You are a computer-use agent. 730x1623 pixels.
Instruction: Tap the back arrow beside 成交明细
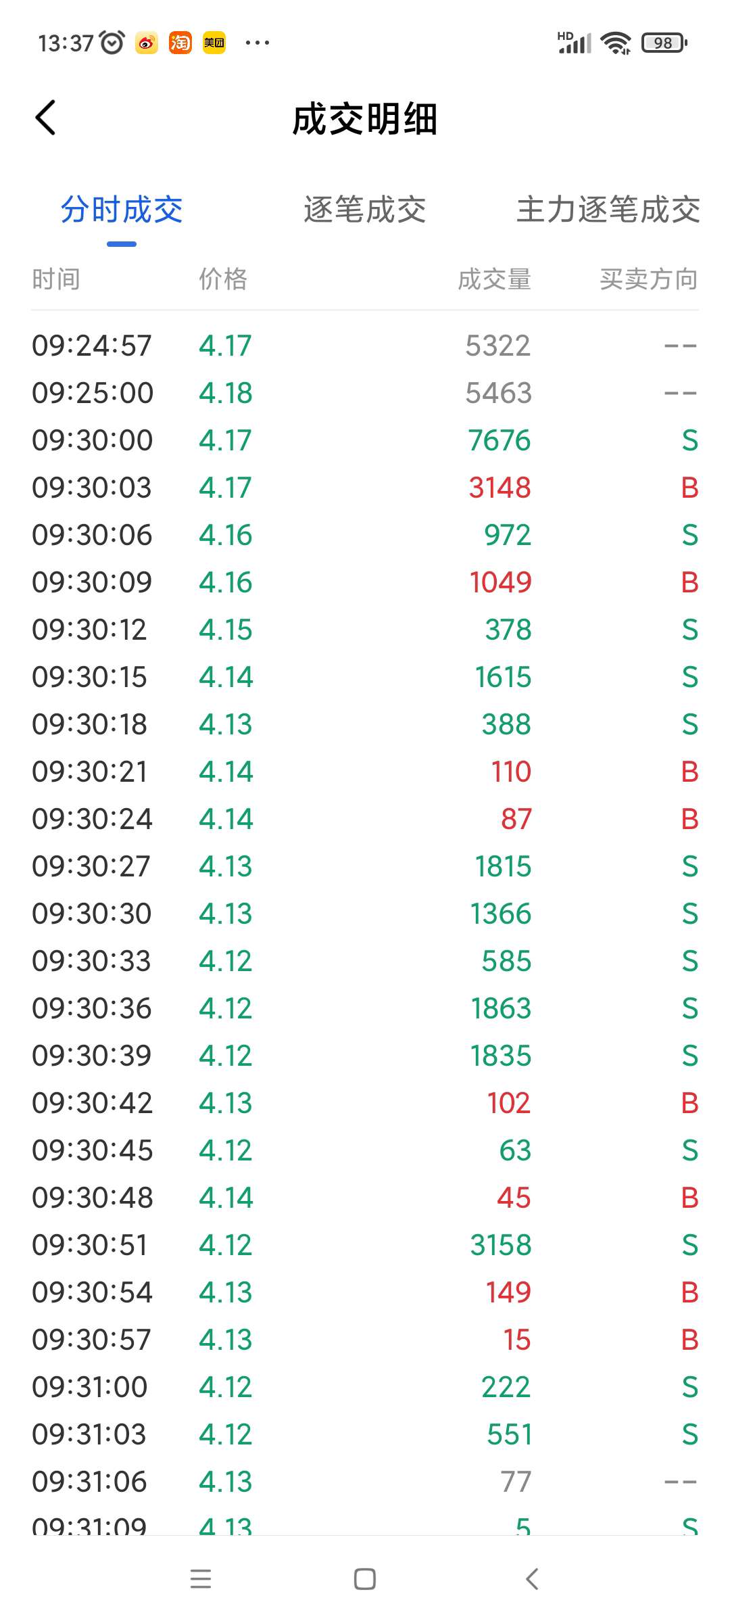45,118
